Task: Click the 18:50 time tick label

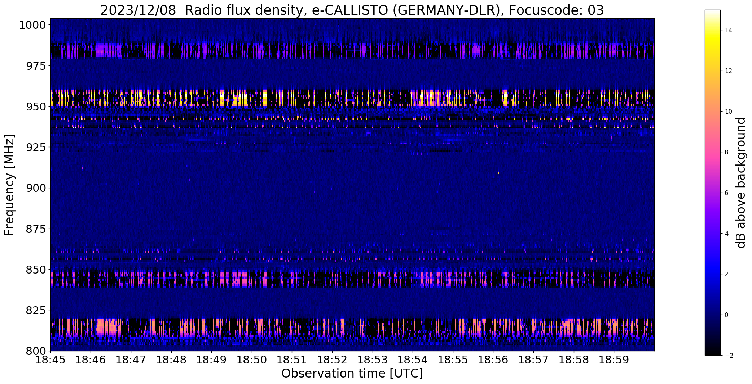Action: tap(252, 360)
